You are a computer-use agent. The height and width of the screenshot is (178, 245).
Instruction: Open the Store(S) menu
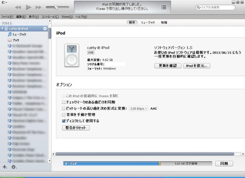click(x=67, y=17)
